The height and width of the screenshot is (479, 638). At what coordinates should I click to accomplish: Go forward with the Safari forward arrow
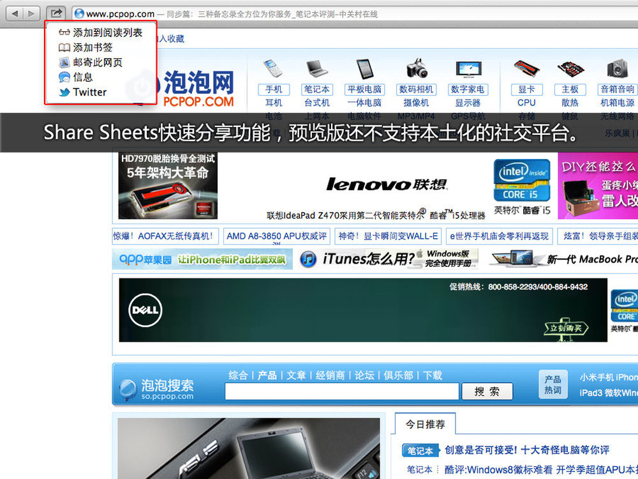point(31,14)
